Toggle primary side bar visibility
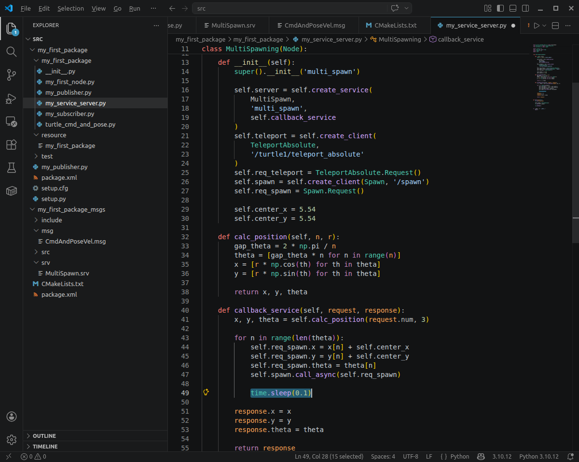The image size is (579, 462). pyautogui.click(x=500, y=8)
